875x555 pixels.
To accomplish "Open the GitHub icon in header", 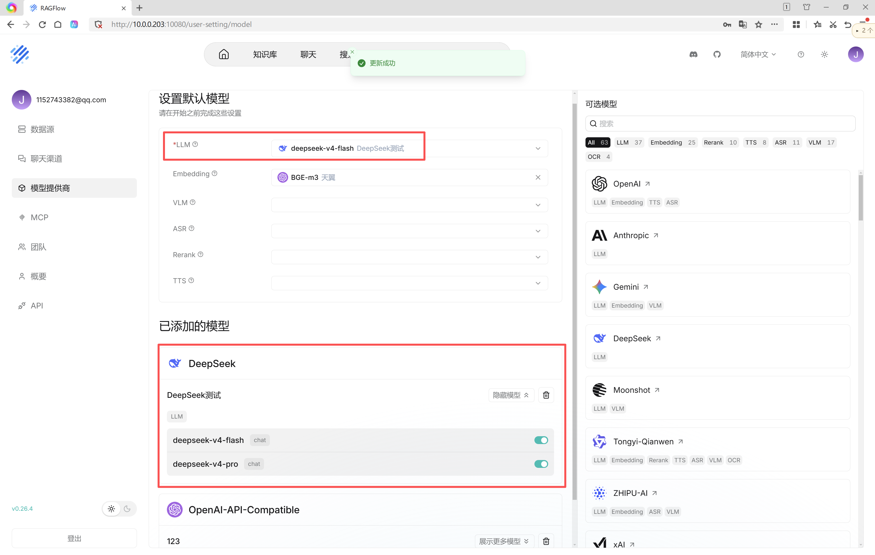I will 717,54.
